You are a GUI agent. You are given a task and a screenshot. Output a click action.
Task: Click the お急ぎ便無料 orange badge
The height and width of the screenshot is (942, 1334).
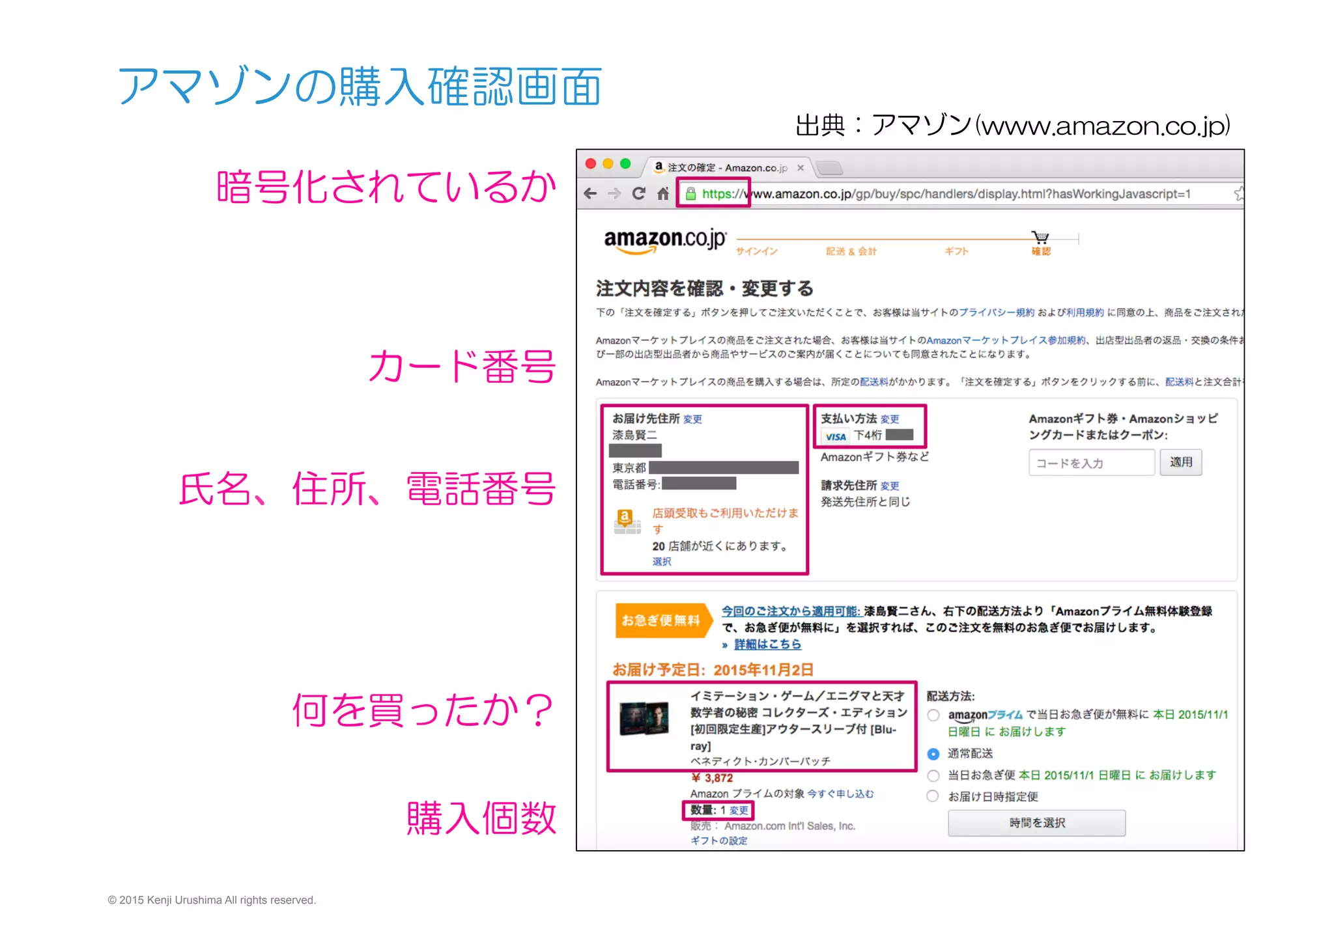664,620
